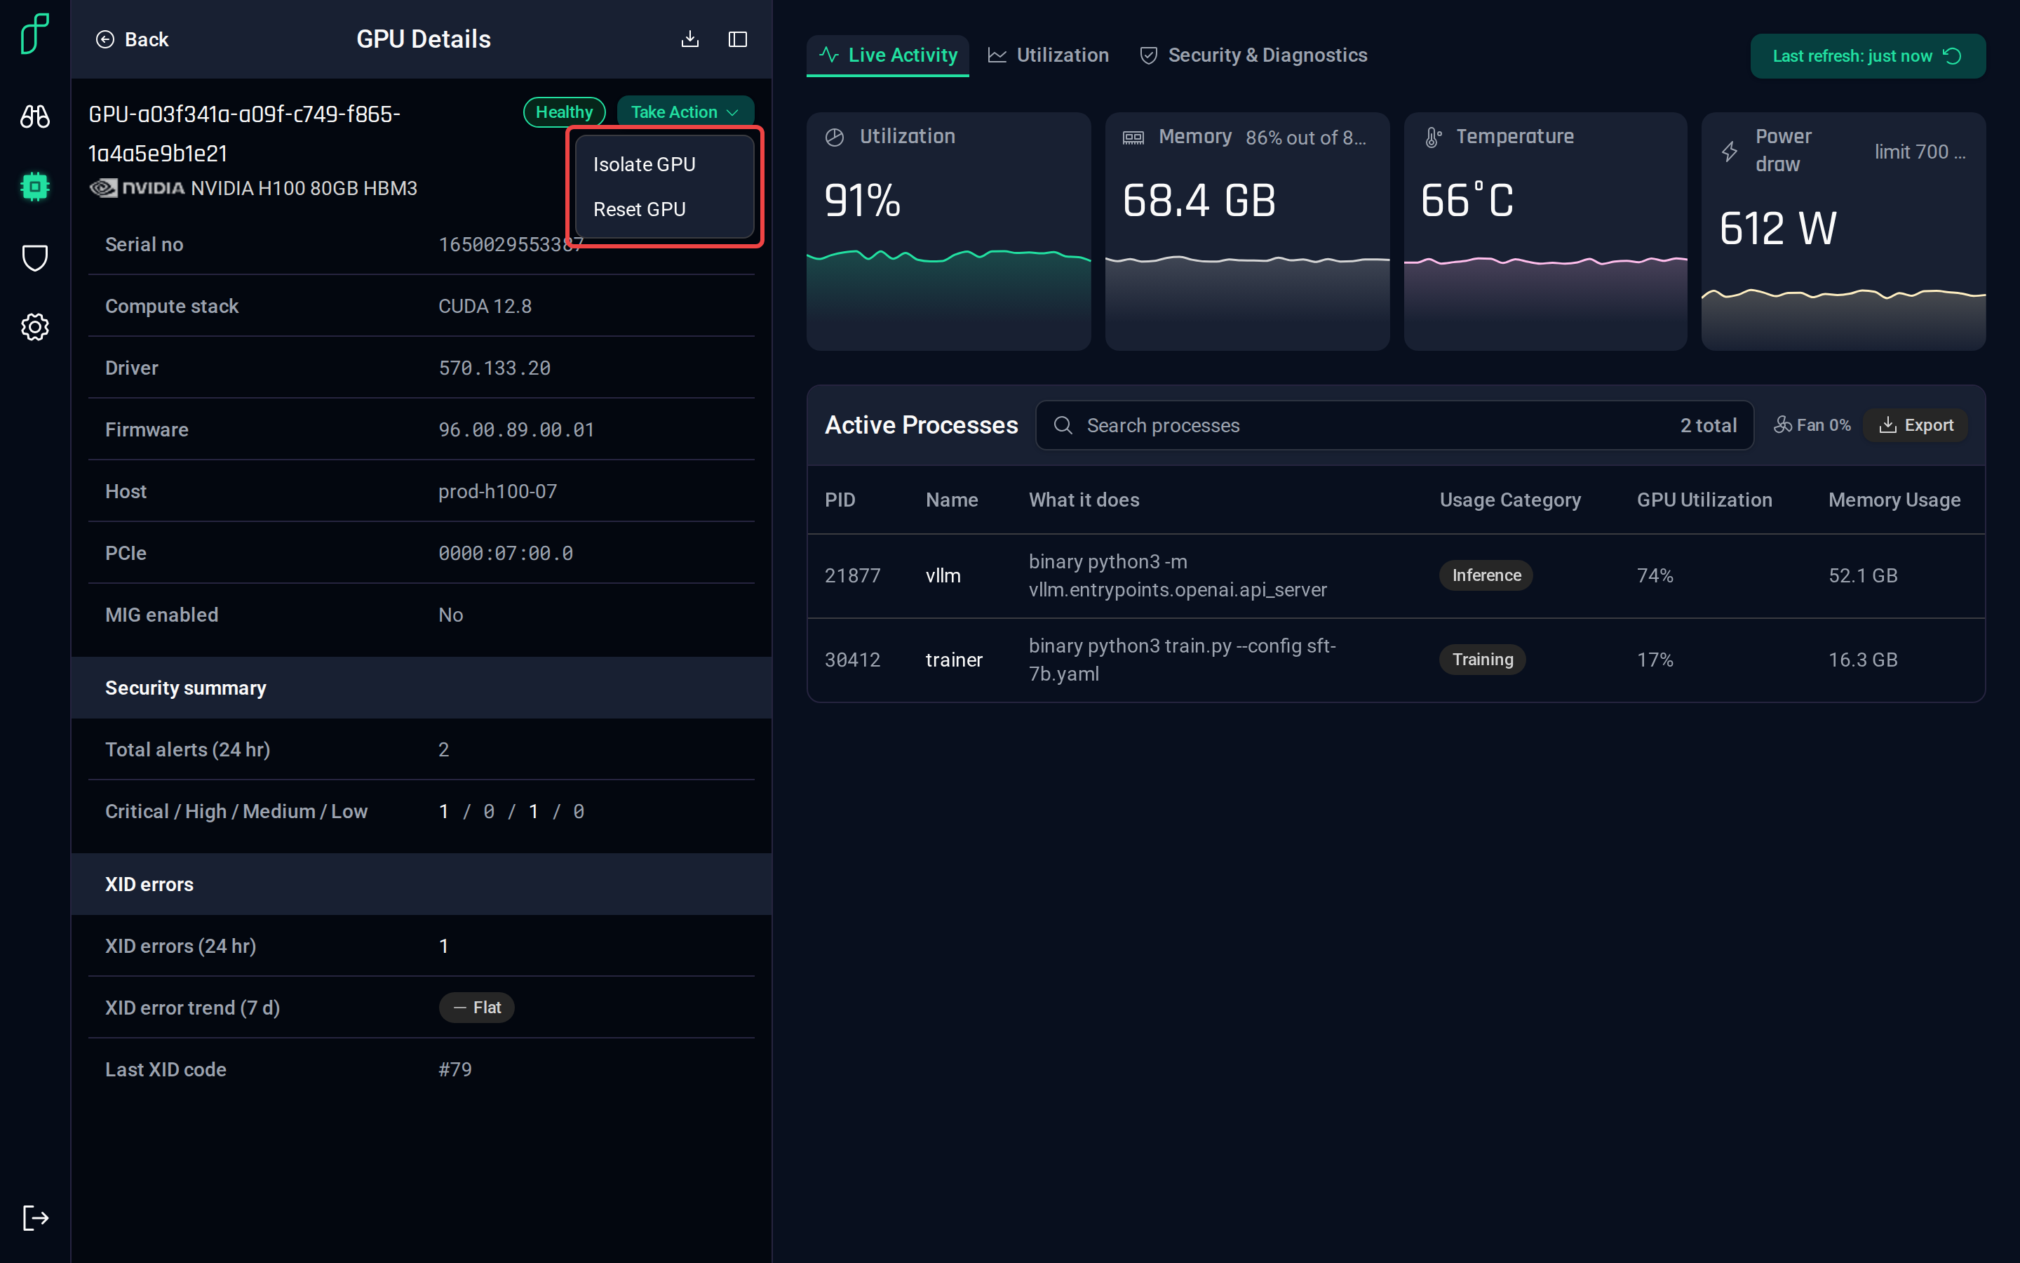Click the Flat XID trend badge
Image resolution: width=2020 pixels, height=1263 pixels.
tap(477, 1008)
